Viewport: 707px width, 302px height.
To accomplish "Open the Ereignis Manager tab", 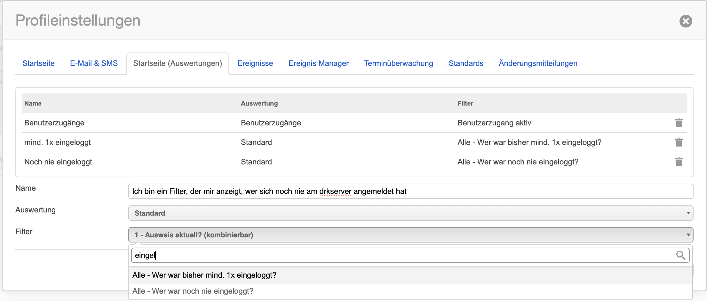I will (x=318, y=63).
